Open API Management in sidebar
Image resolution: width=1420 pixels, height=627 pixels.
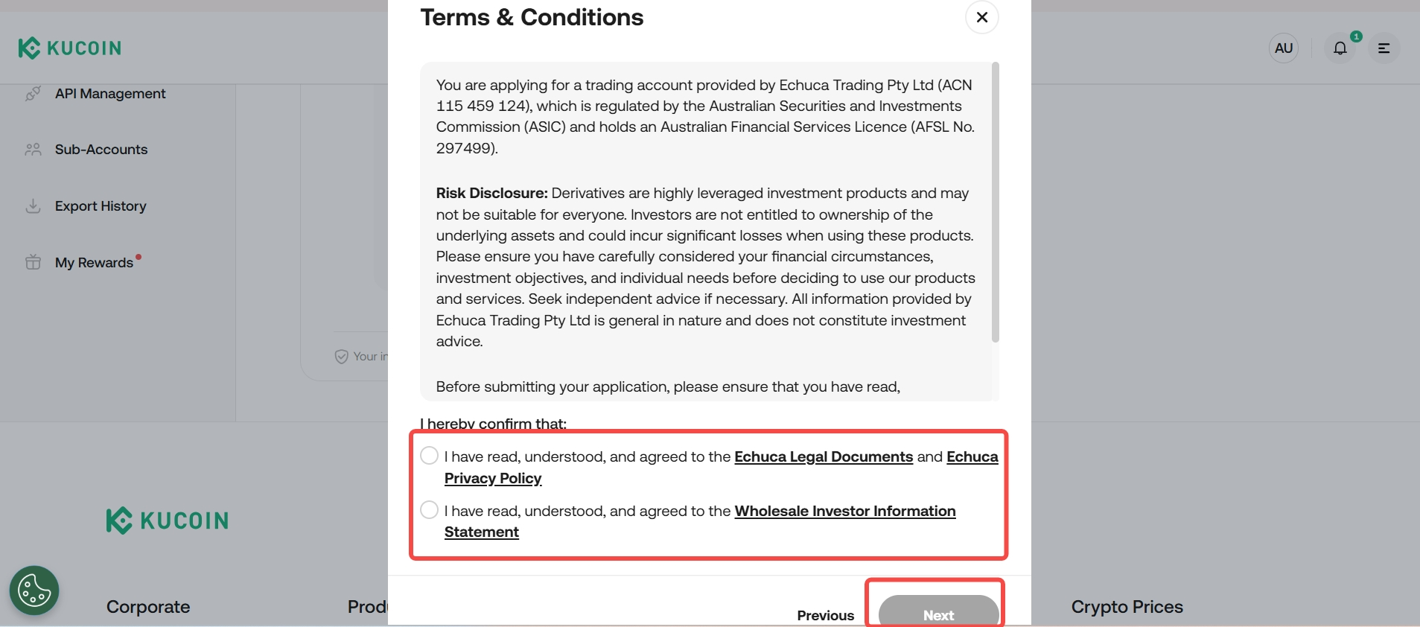tap(110, 94)
